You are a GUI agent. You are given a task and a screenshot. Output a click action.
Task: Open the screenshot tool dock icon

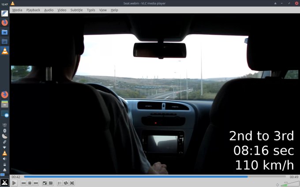(4, 114)
